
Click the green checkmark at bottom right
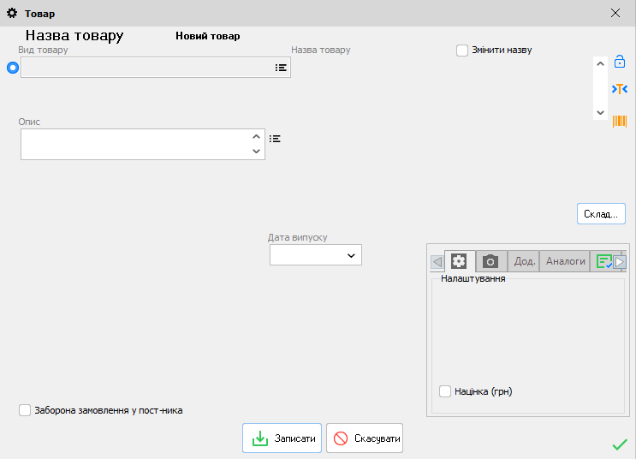620,444
